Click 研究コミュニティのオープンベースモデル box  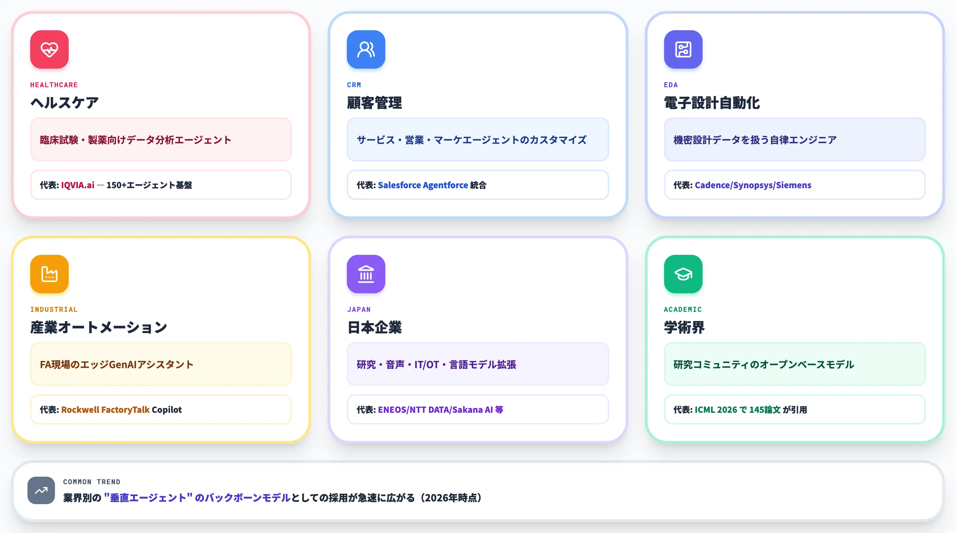795,364
